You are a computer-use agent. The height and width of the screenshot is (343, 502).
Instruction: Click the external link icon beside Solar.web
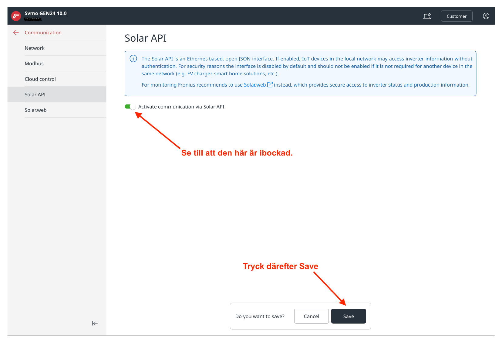tap(270, 84)
